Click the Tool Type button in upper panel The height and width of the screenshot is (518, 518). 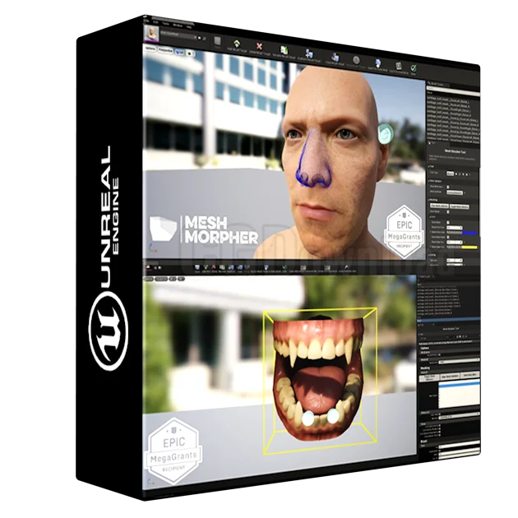450,173
